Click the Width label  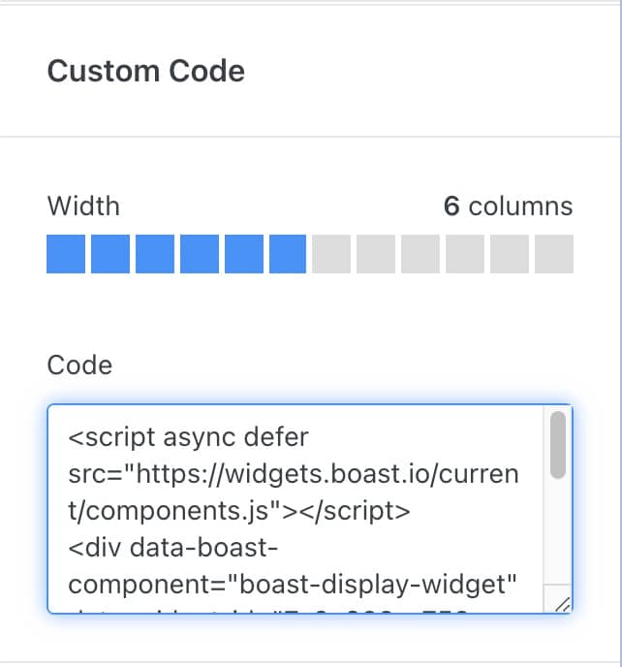pyautogui.click(x=83, y=206)
